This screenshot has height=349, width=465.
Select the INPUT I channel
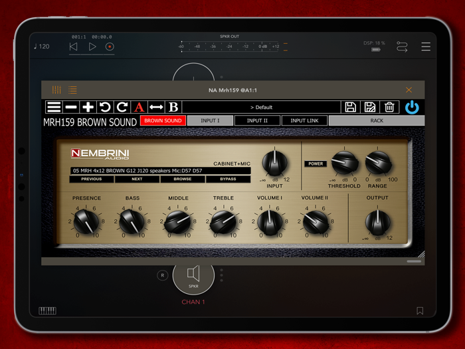pos(210,120)
